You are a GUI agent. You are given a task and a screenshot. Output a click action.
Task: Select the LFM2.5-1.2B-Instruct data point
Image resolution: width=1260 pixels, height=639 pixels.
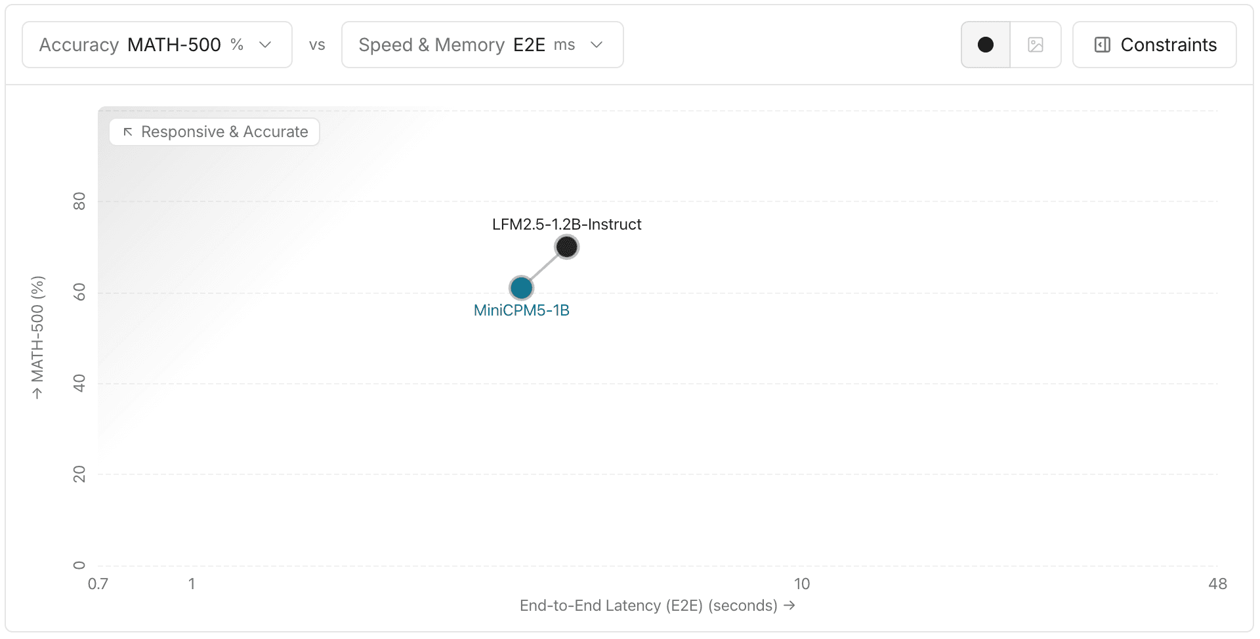(x=566, y=247)
